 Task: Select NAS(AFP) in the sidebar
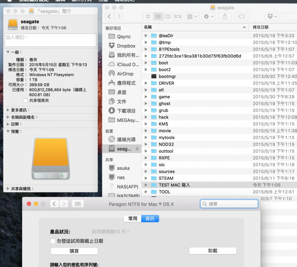click(122, 187)
